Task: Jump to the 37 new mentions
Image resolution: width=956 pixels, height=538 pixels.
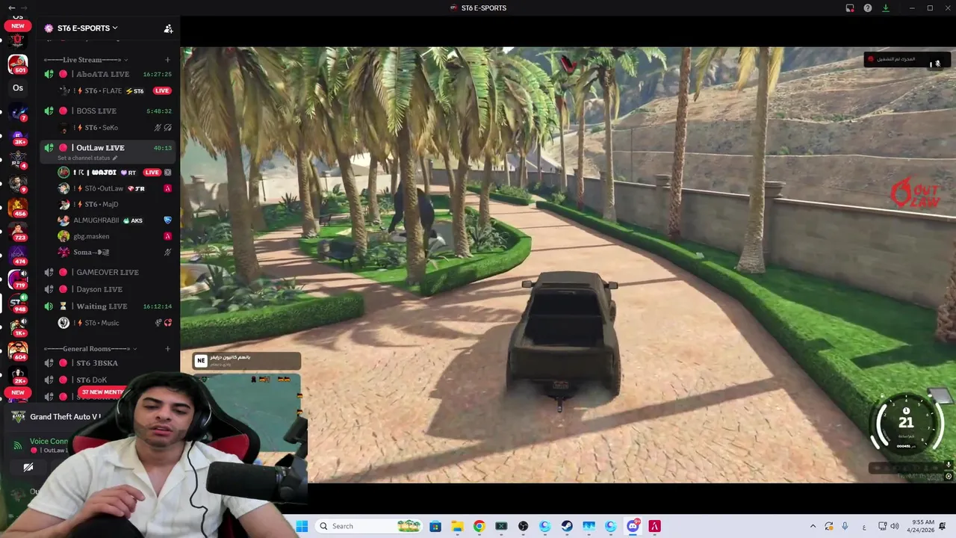Action: (102, 392)
